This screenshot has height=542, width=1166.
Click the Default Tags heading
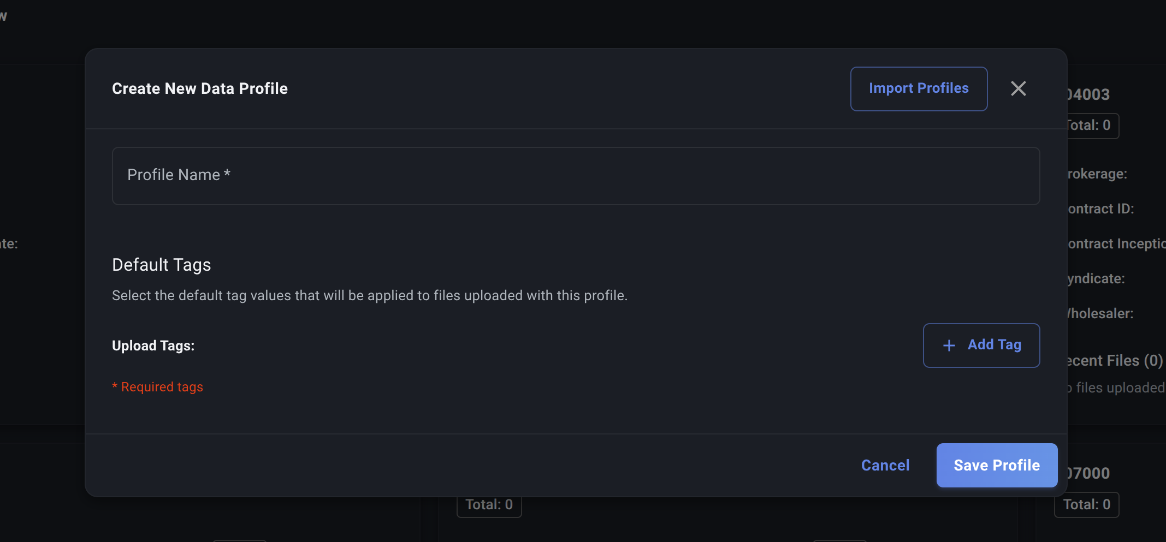pyautogui.click(x=162, y=265)
